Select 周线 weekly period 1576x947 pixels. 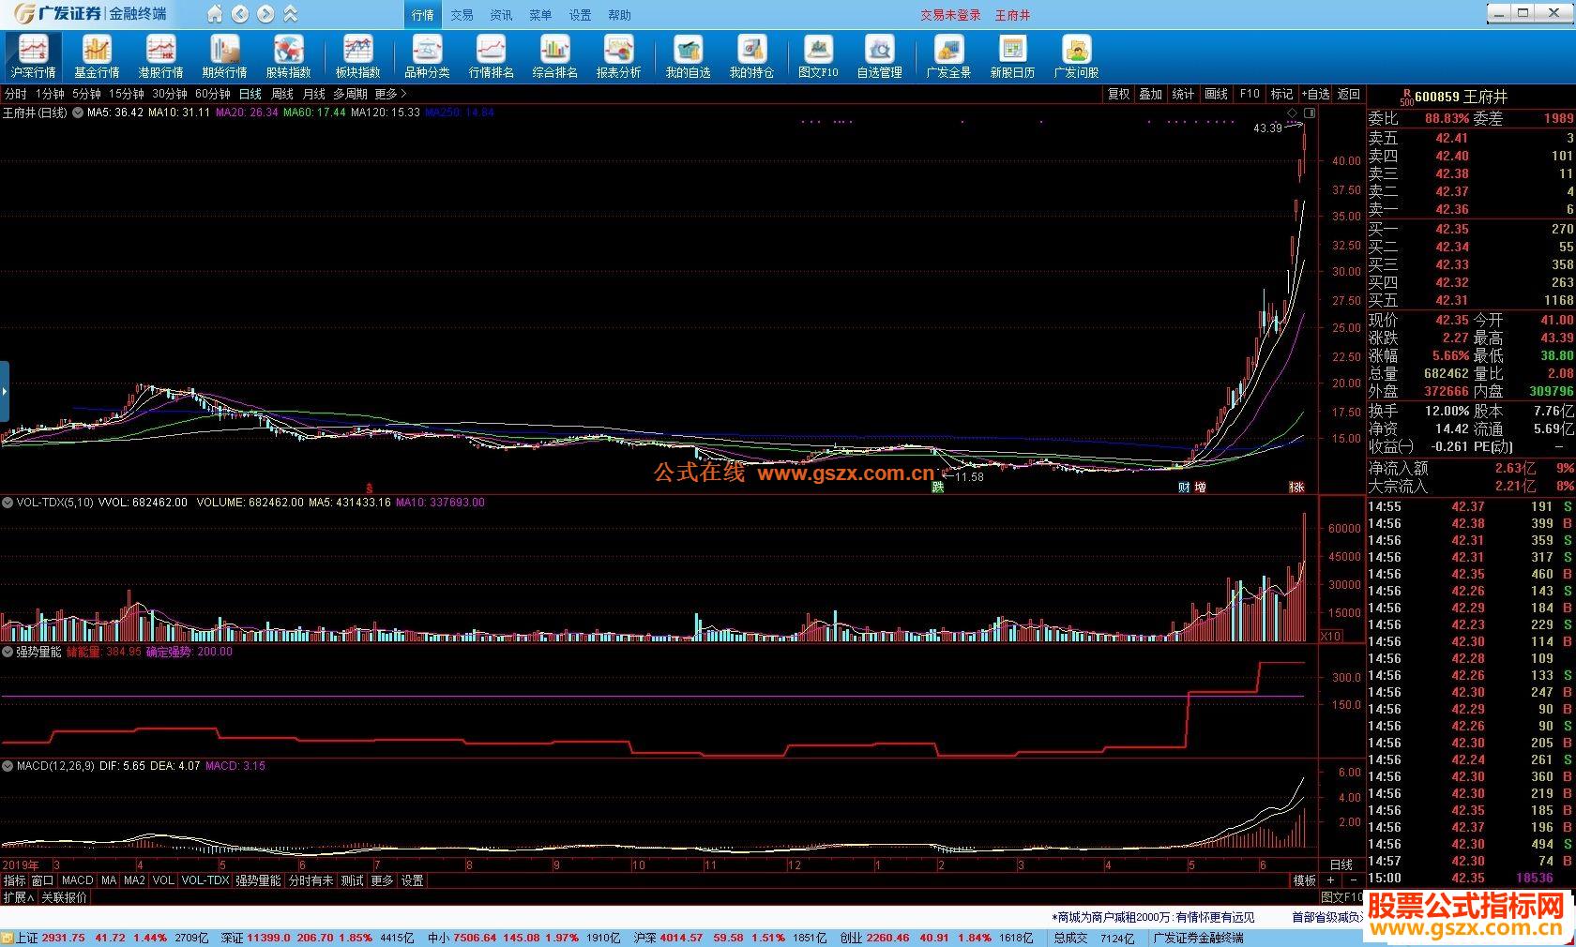pos(282,94)
